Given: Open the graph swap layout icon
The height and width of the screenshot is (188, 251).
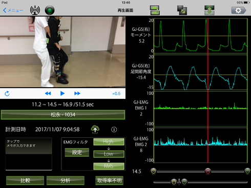Looking at the screenshot, I should [x=155, y=10].
